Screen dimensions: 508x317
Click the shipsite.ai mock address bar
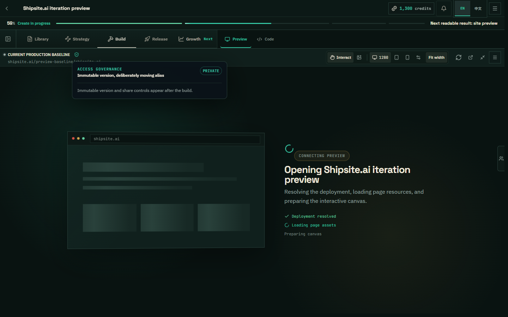tap(175, 139)
